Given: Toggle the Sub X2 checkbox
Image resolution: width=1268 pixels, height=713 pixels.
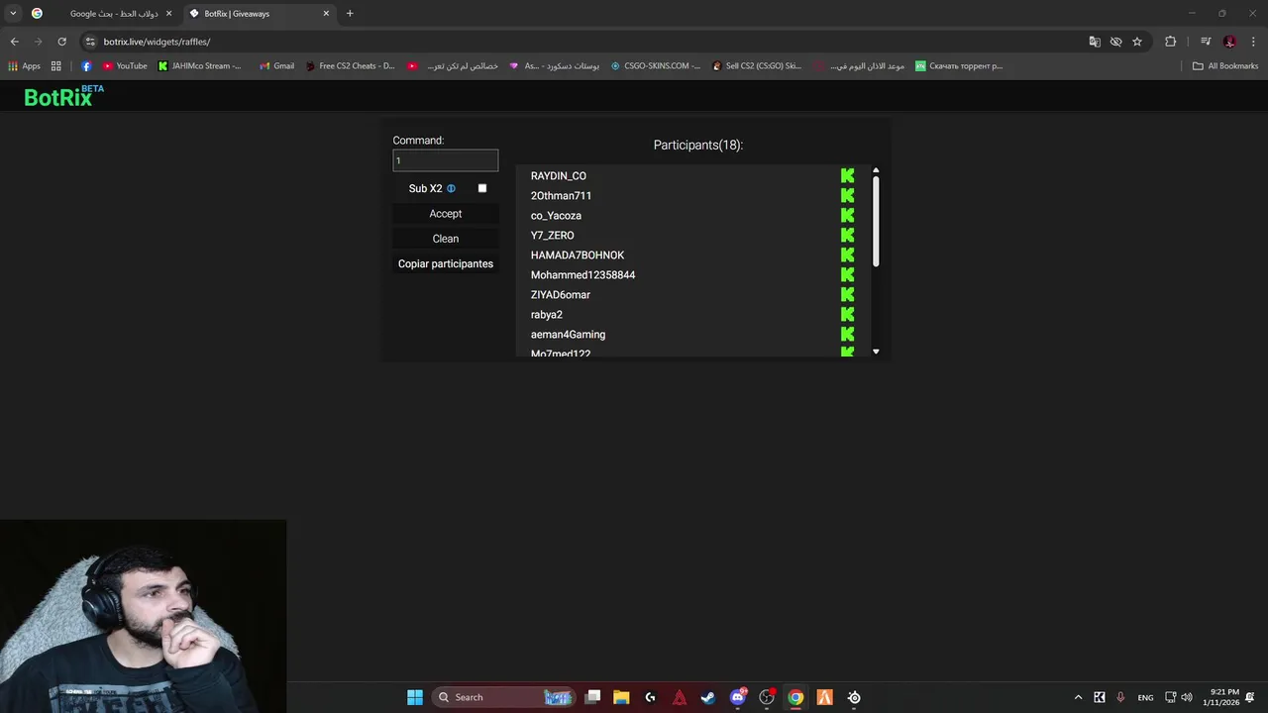Looking at the screenshot, I should pyautogui.click(x=482, y=188).
